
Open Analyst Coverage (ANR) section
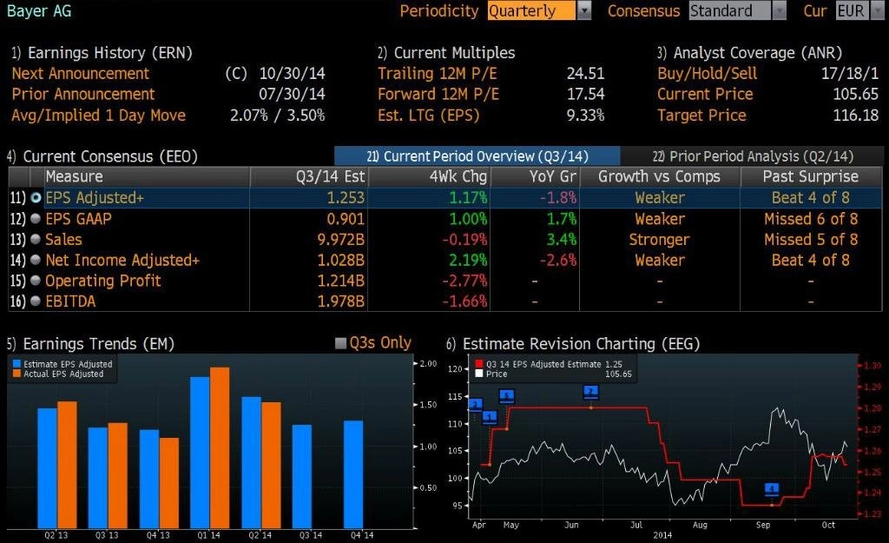coord(749,53)
